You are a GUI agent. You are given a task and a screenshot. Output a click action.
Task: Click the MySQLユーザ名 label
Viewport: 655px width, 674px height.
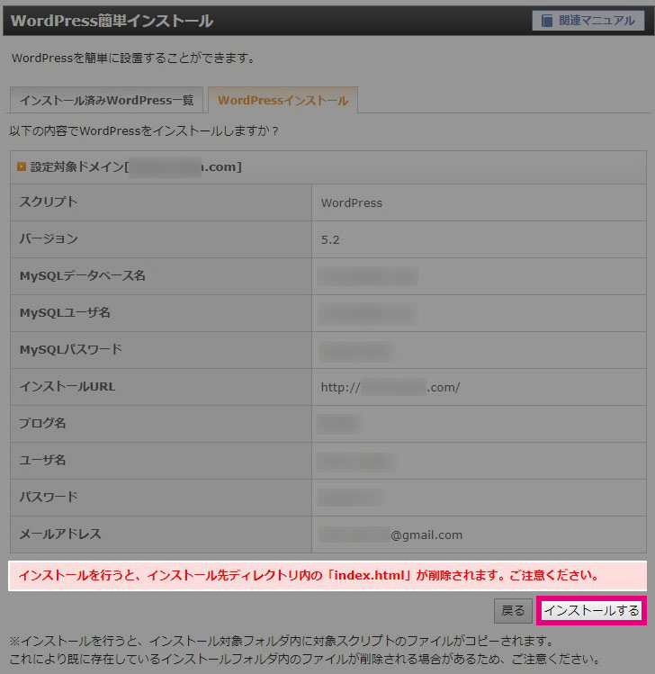click(65, 312)
